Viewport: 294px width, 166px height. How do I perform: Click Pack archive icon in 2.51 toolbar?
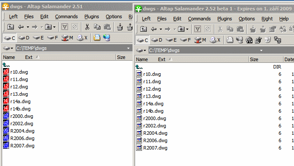tap(120, 27)
